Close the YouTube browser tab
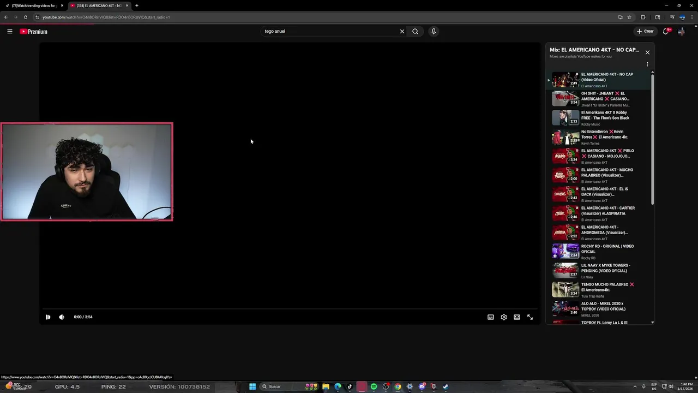The image size is (698, 393). (x=127, y=5)
